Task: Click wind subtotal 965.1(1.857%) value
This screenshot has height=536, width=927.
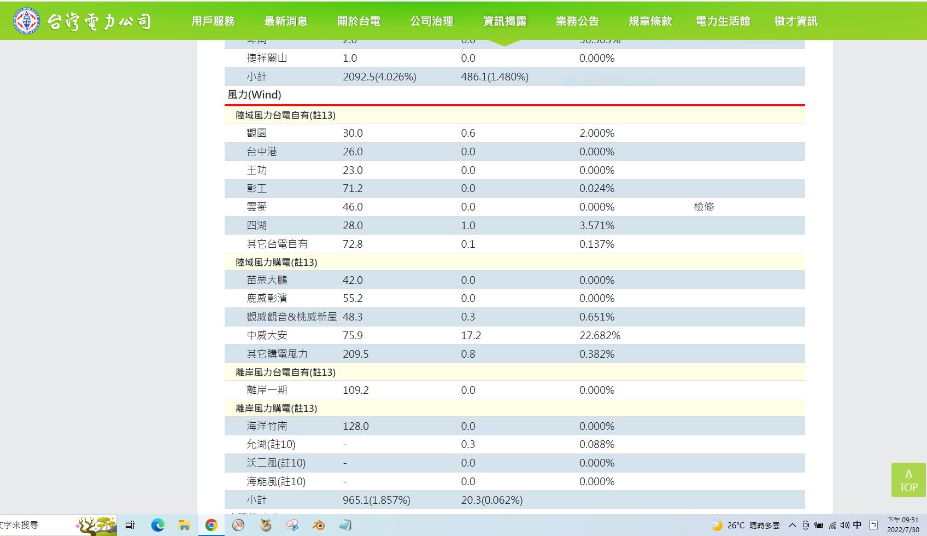Action: (x=377, y=500)
